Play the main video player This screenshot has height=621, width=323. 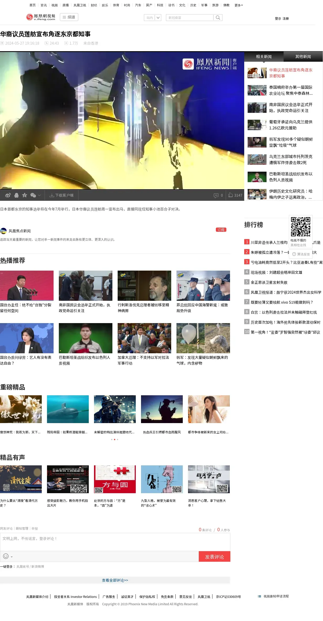click(x=122, y=120)
